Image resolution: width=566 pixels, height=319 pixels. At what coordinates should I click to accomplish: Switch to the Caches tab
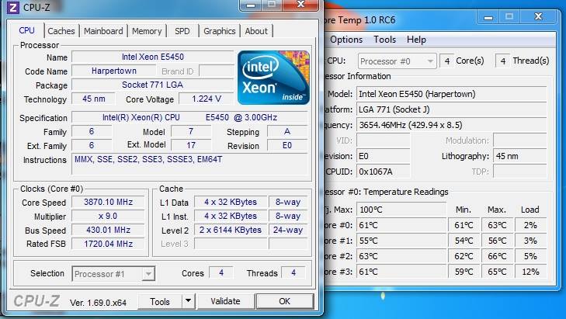coord(61,31)
